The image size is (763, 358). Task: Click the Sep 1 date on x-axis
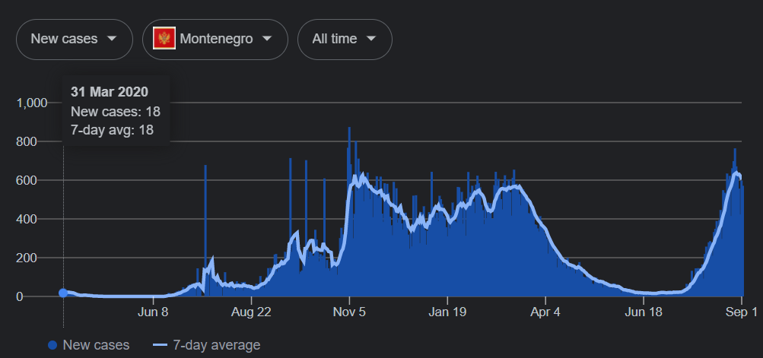(x=743, y=312)
